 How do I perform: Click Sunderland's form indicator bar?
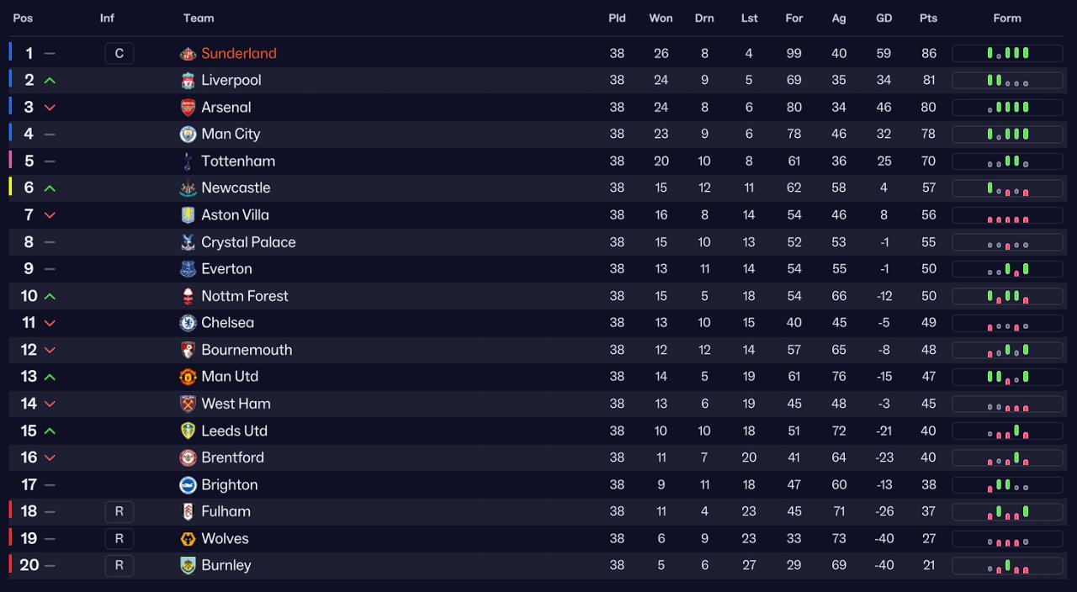pos(1007,54)
